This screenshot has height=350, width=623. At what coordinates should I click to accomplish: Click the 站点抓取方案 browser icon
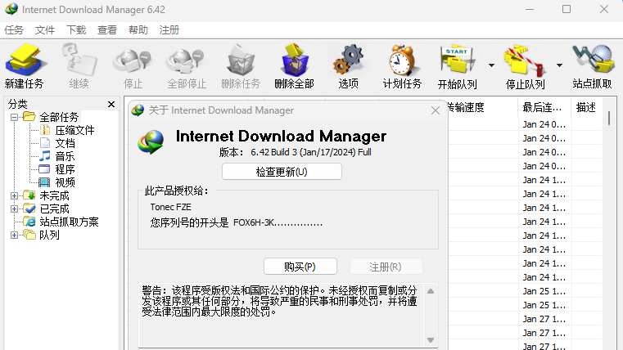pos(29,222)
